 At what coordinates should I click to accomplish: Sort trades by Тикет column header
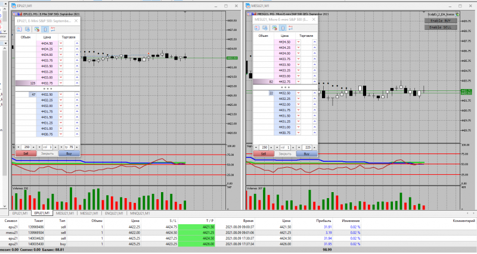pos(39,221)
